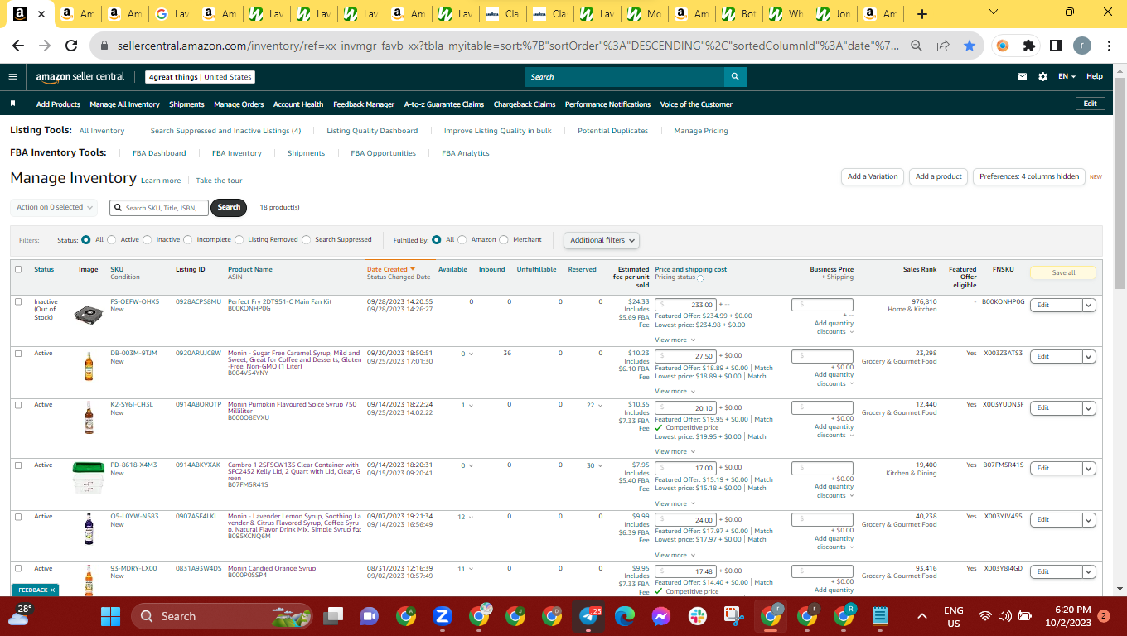
Task: Select Fulfilled By Merchant radio option
Action: click(x=504, y=240)
